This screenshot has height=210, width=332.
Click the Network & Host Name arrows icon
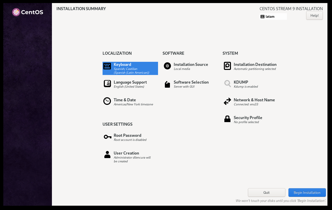227,101
